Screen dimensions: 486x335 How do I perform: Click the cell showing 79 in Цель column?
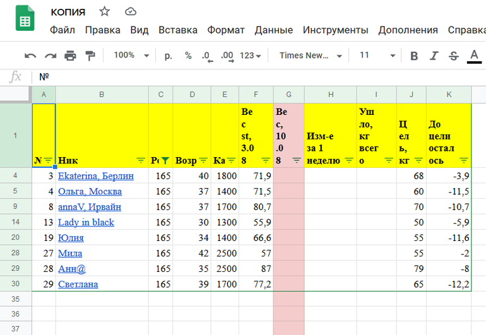pos(412,268)
